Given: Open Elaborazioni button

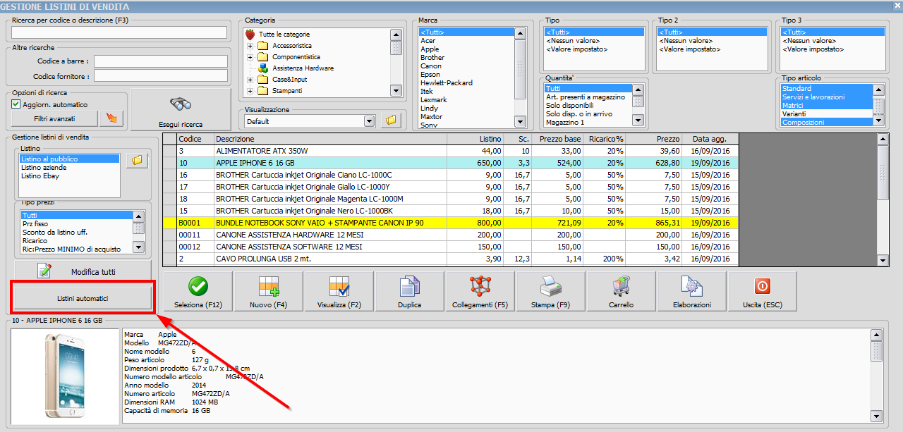Looking at the screenshot, I should 691,292.
